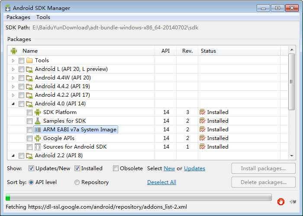Collapse the Android 4.0 (API 14) node

coord(13,104)
